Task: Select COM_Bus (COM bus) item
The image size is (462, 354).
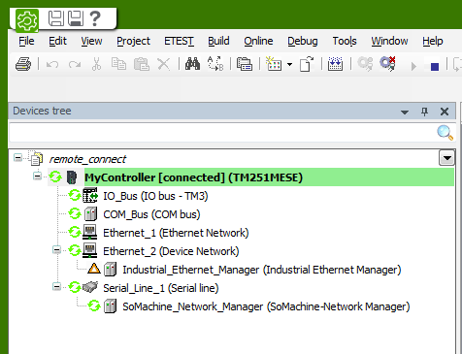Action: (151, 214)
